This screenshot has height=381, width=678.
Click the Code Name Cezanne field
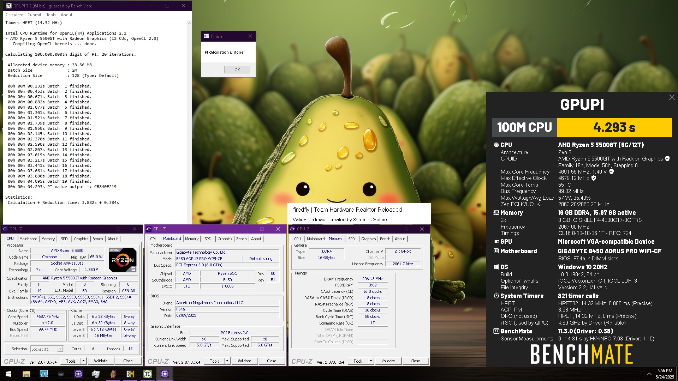click(x=49, y=257)
